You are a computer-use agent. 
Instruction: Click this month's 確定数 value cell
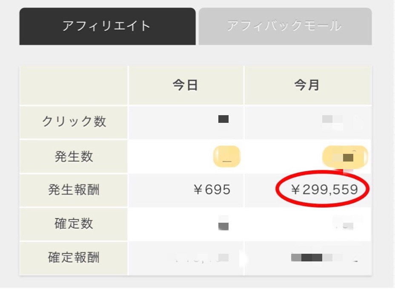click(308, 224)
